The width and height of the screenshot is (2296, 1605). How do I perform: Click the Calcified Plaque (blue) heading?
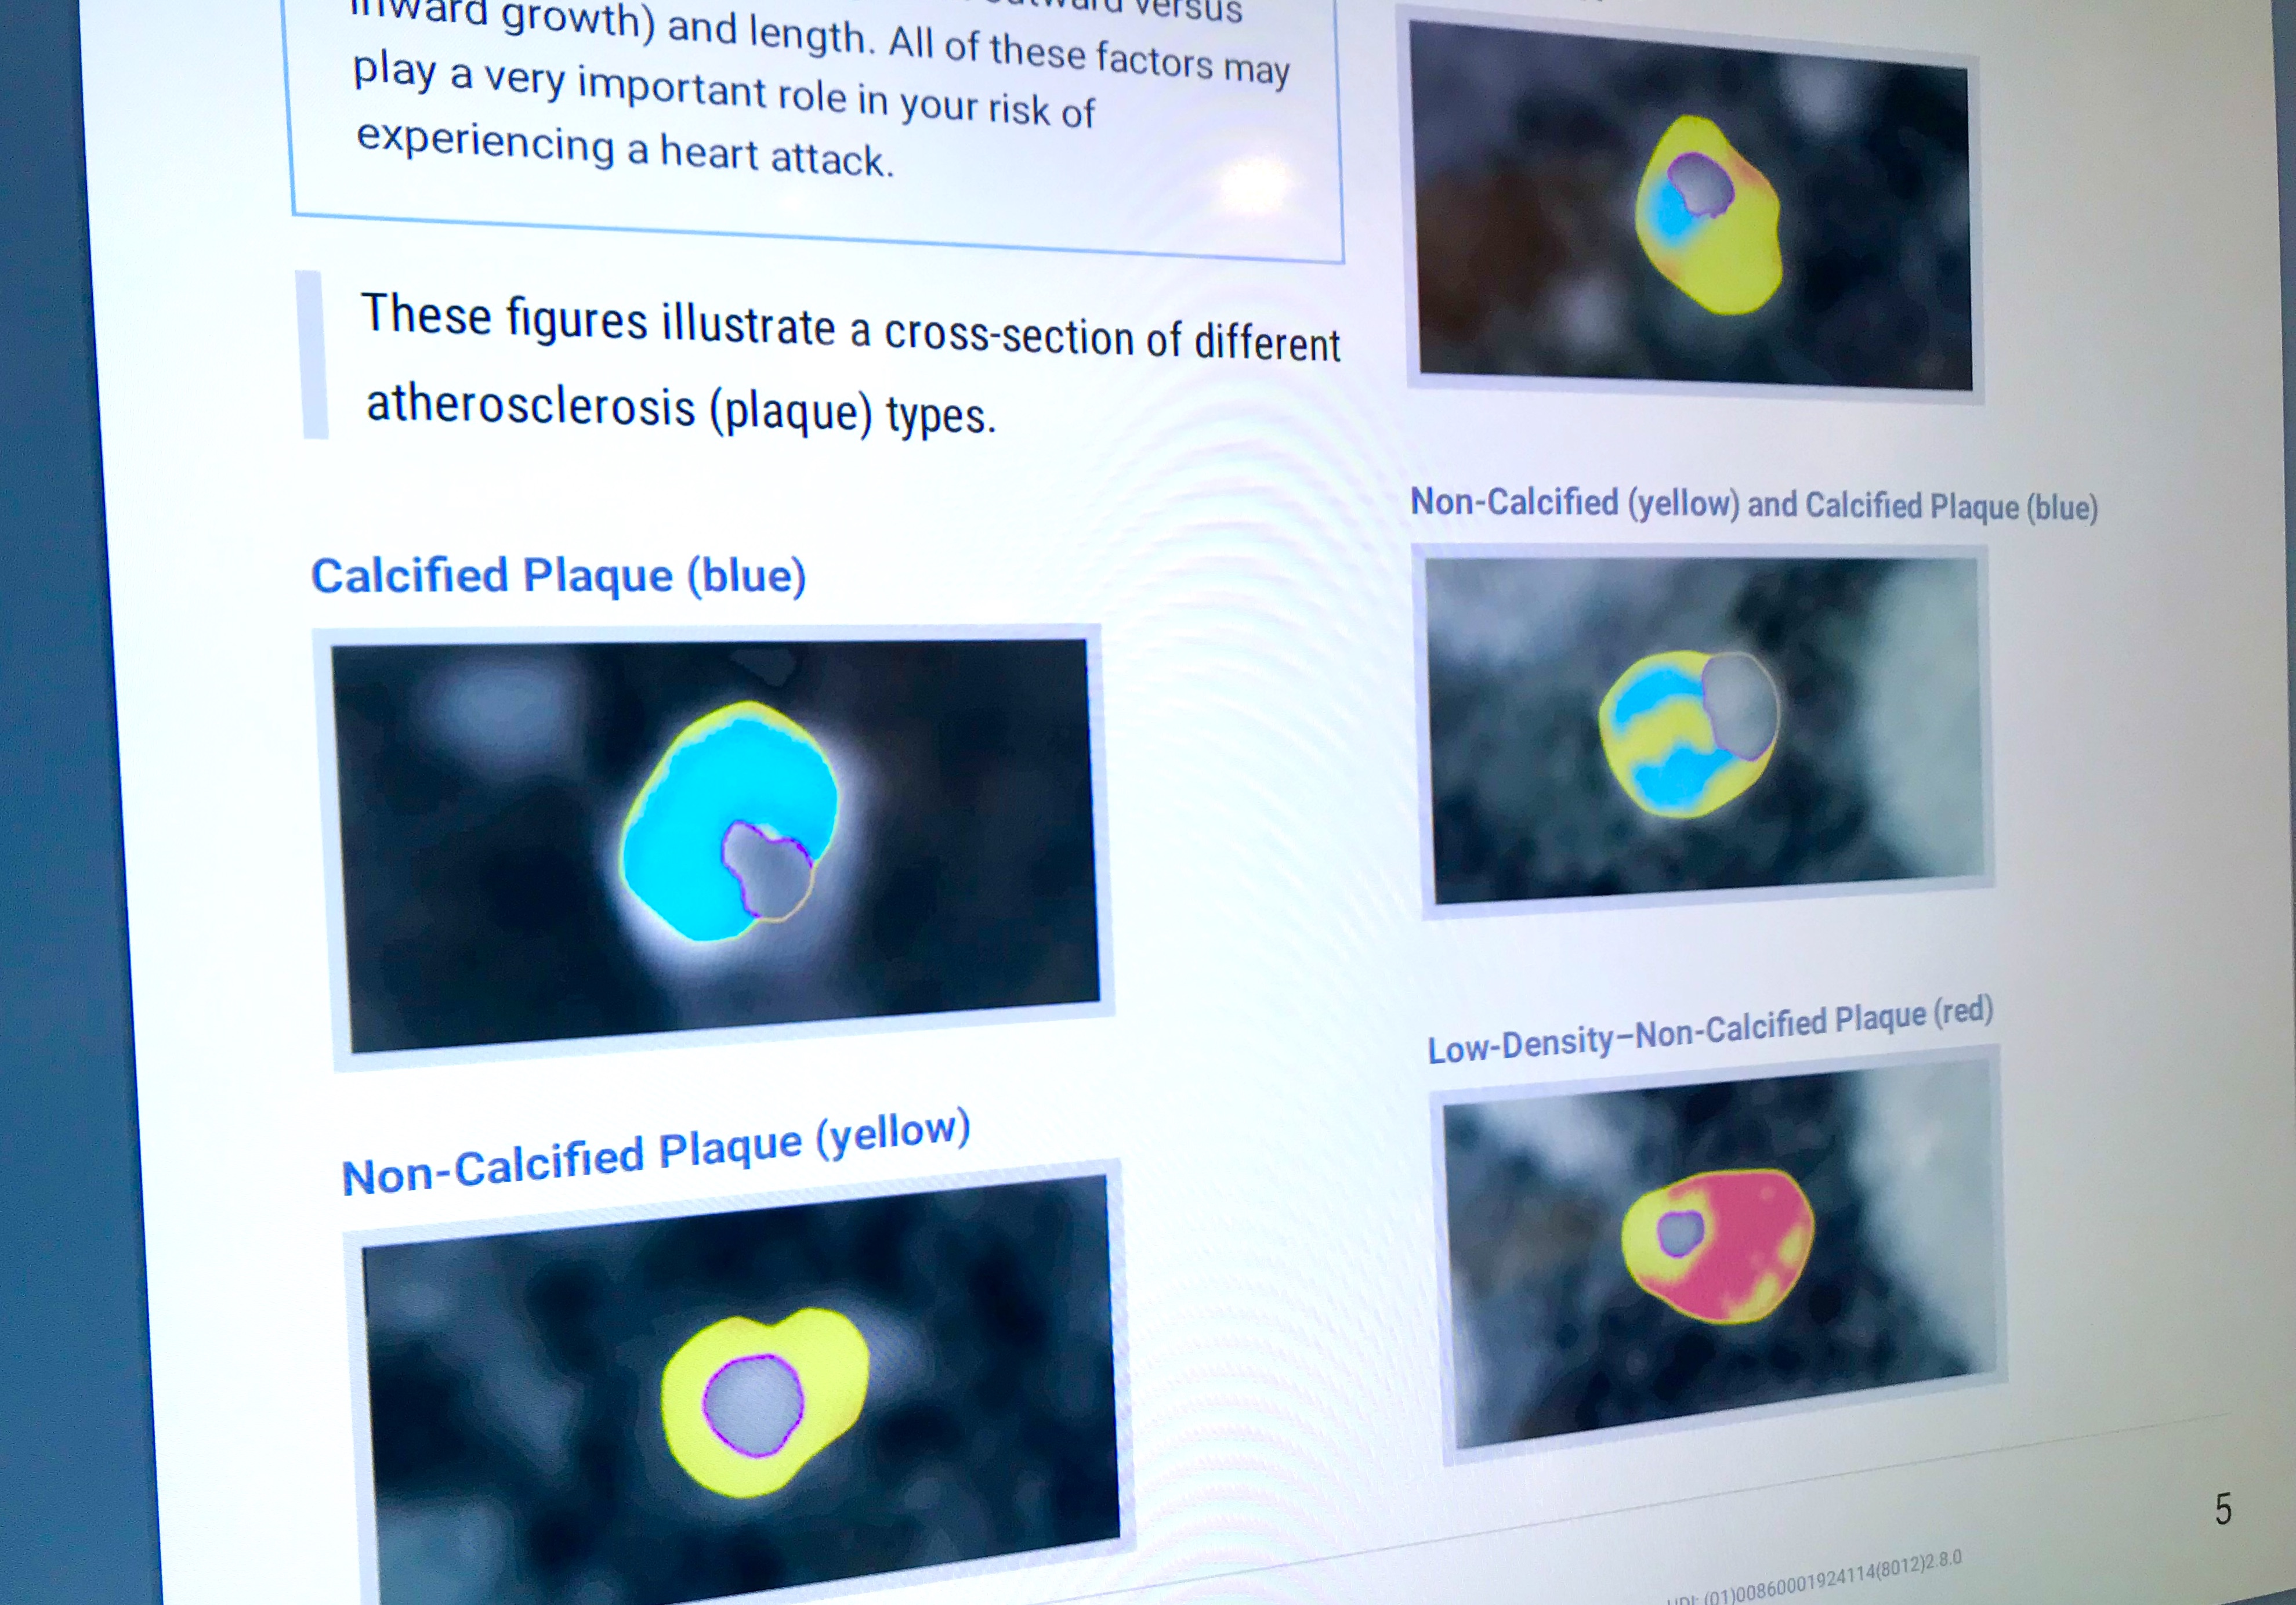(558, 576)
